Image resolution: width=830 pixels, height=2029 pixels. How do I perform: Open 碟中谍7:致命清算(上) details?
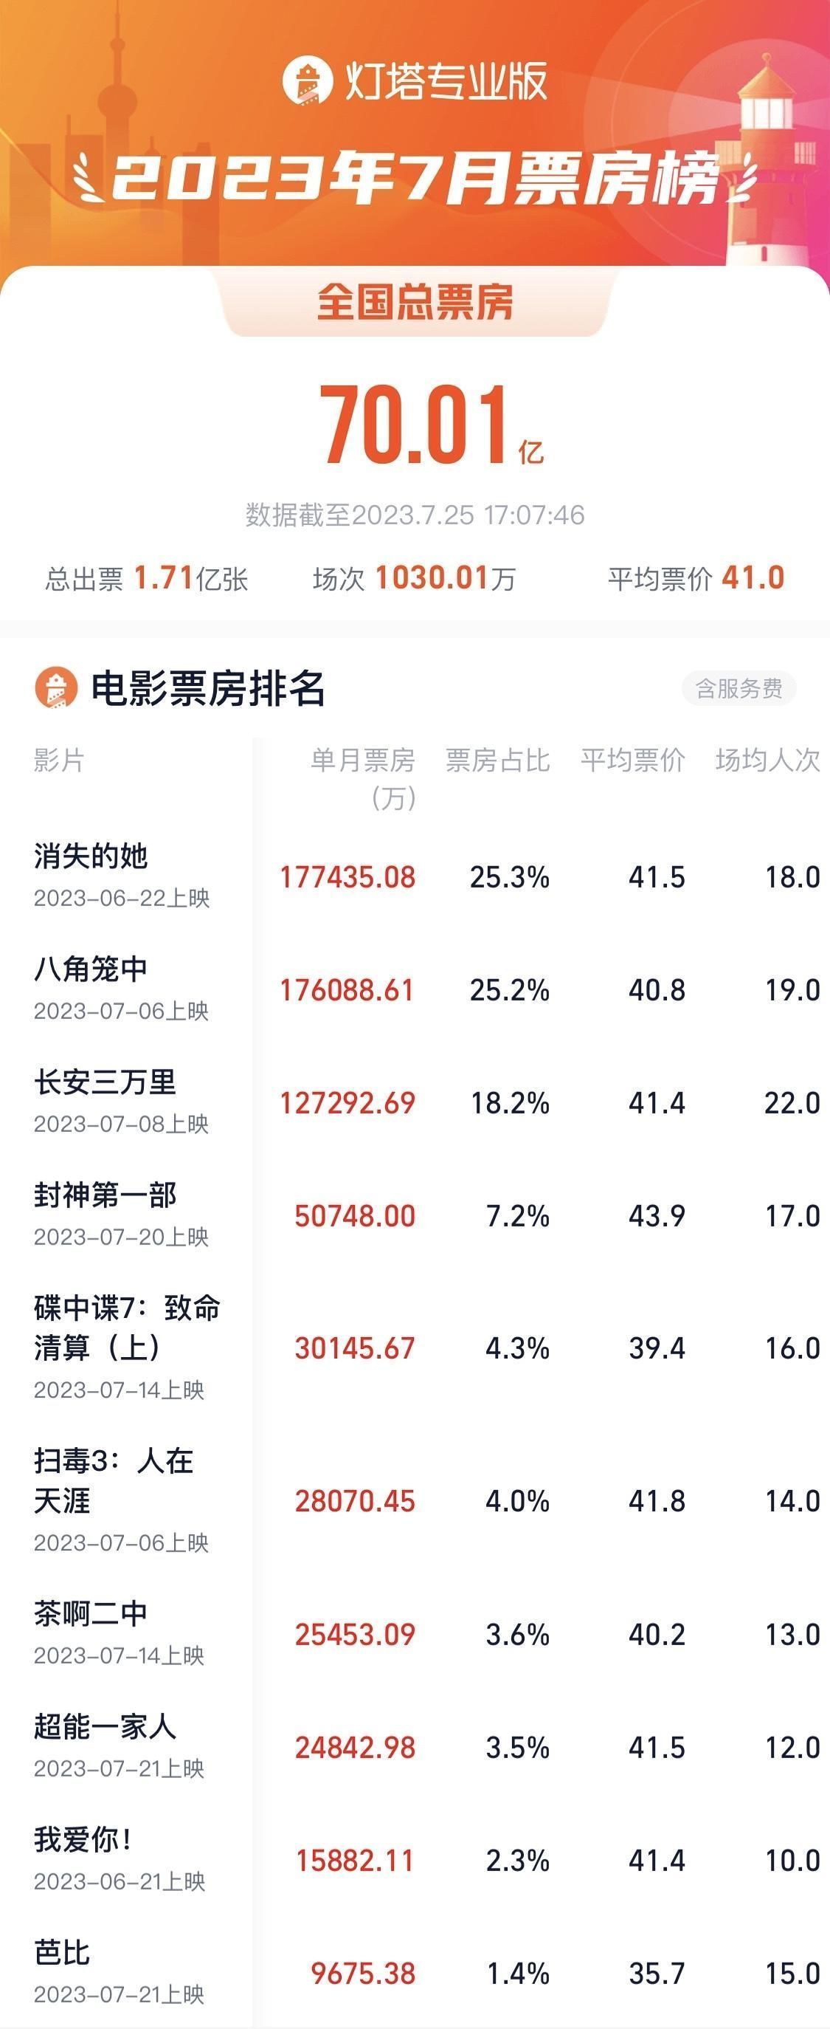(x=128, y=1328)
